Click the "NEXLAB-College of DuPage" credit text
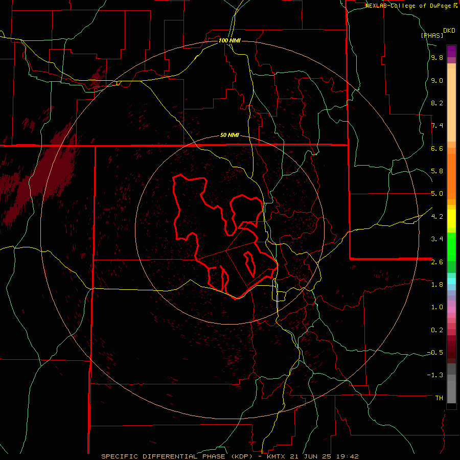The image size is (460, 460). pos(409,6)
